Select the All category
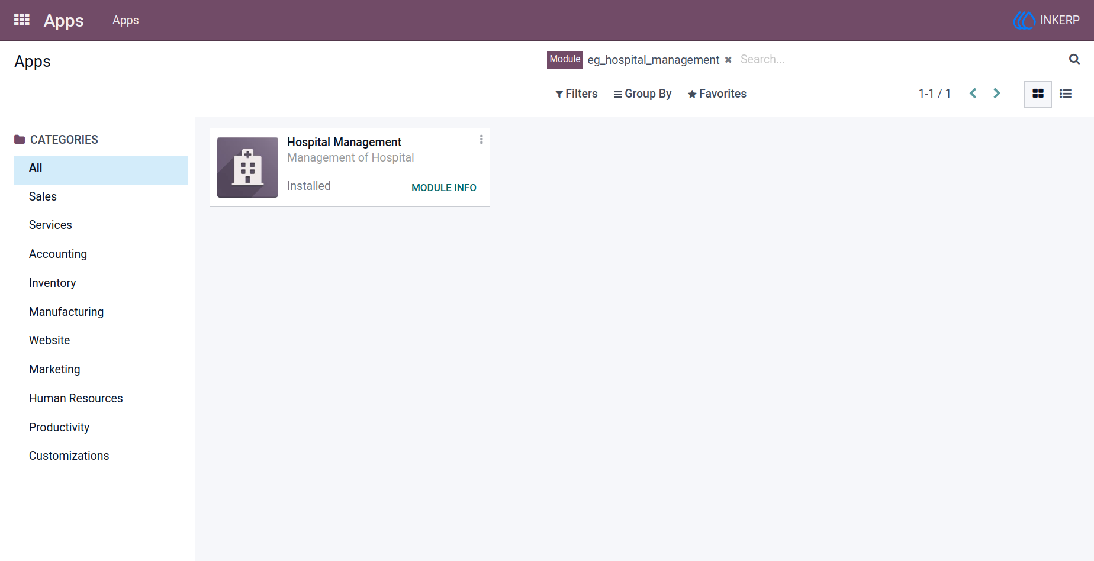This screenshot has height=561, width=1094. click(101, 170)
